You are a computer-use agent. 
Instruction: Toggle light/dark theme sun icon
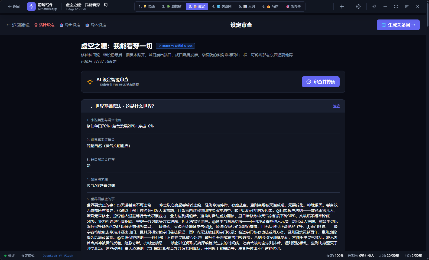tap(374, 6)
